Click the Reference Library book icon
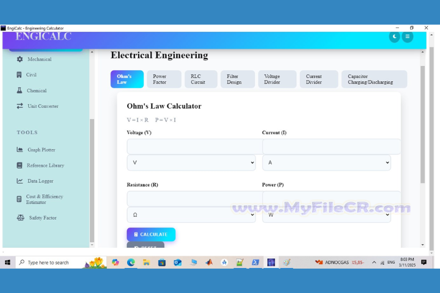Viewport: 440px width, 293px height. coord(20,165)
